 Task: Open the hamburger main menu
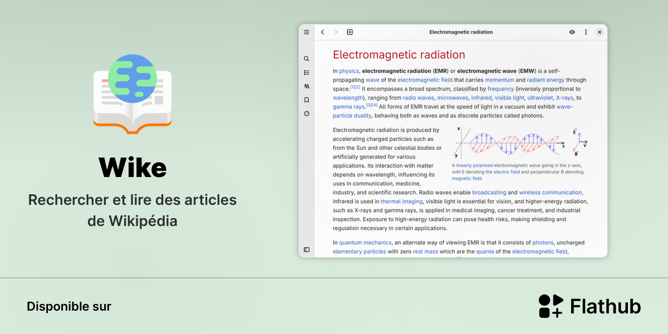[306, 32]
